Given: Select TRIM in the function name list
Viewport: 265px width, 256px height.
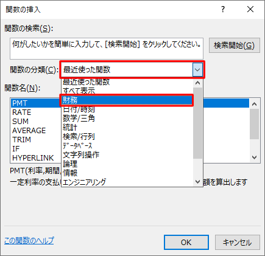Looking at the screenshot, I should [36, 139].
